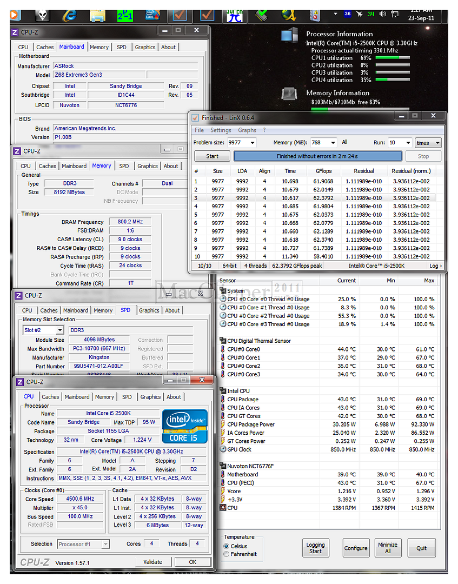The image size is (458, 584).
Task: Click the clock icon beside Core #0 Thread #0 Usage
Action: [x=223, y=299]
